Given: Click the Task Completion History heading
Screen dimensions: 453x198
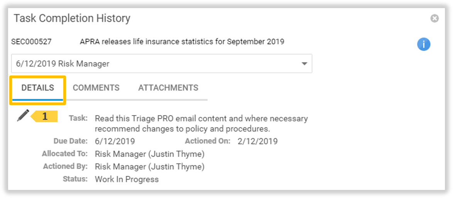Looking at the screenshot, I should pyautogui.click(x=72, y=18).
